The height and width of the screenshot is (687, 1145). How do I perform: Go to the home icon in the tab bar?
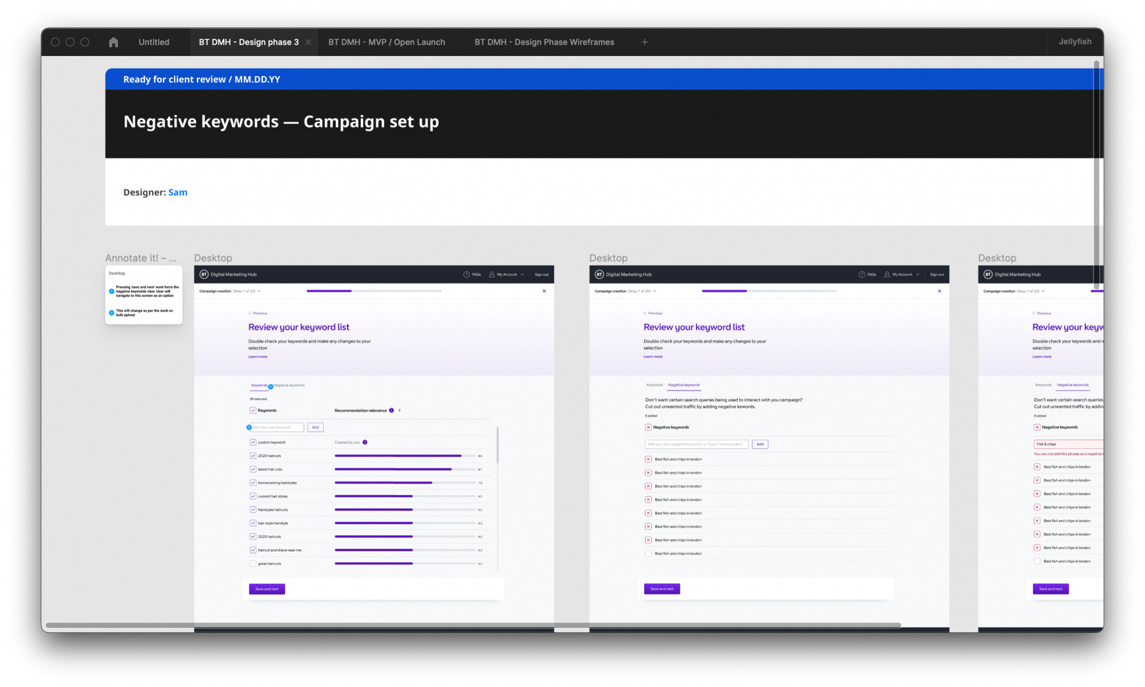pos(113,42)
